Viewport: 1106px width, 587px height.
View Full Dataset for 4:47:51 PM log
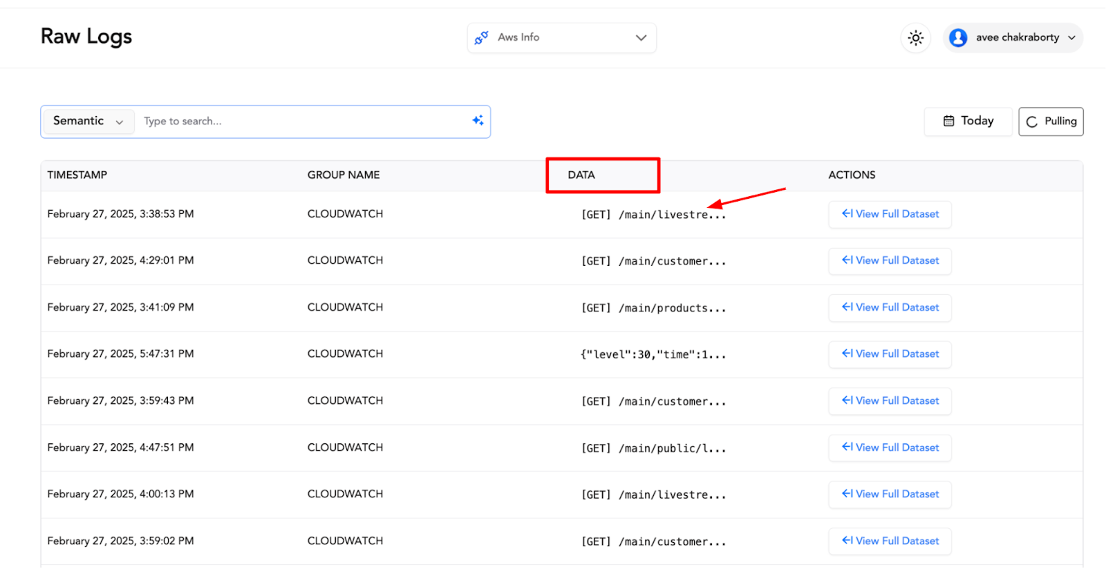coord(890,448)
